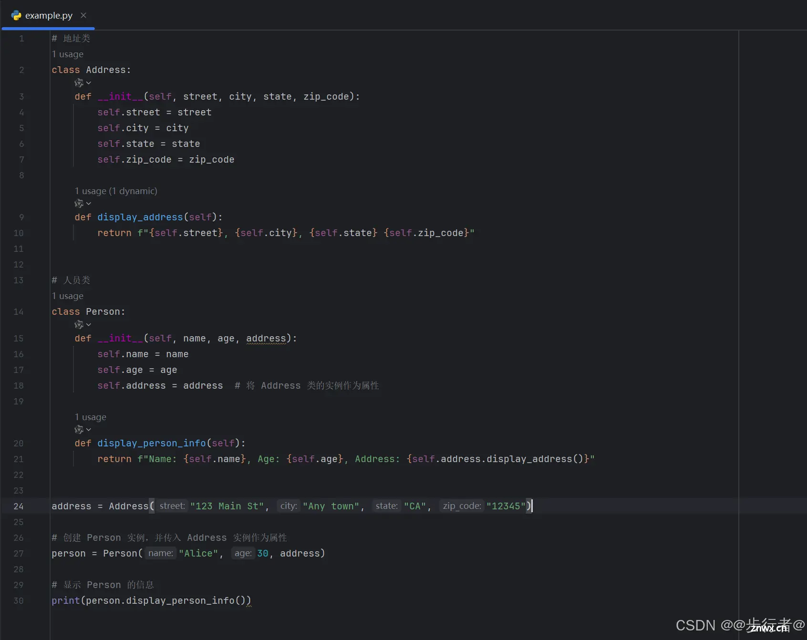Click the 'zip_code:' parameter hint
This screenshot has height=640, width=807.
[x=462, y=506]
